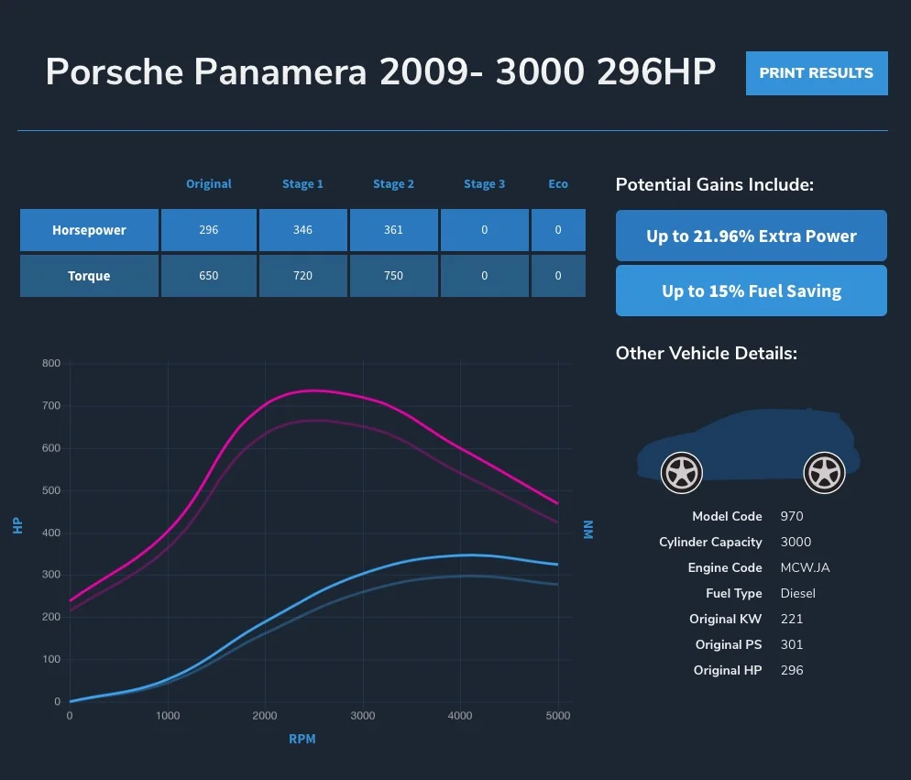Click the Stage 2 horsepower value 361
The image size is (911, 780).
tap(393, 230)
